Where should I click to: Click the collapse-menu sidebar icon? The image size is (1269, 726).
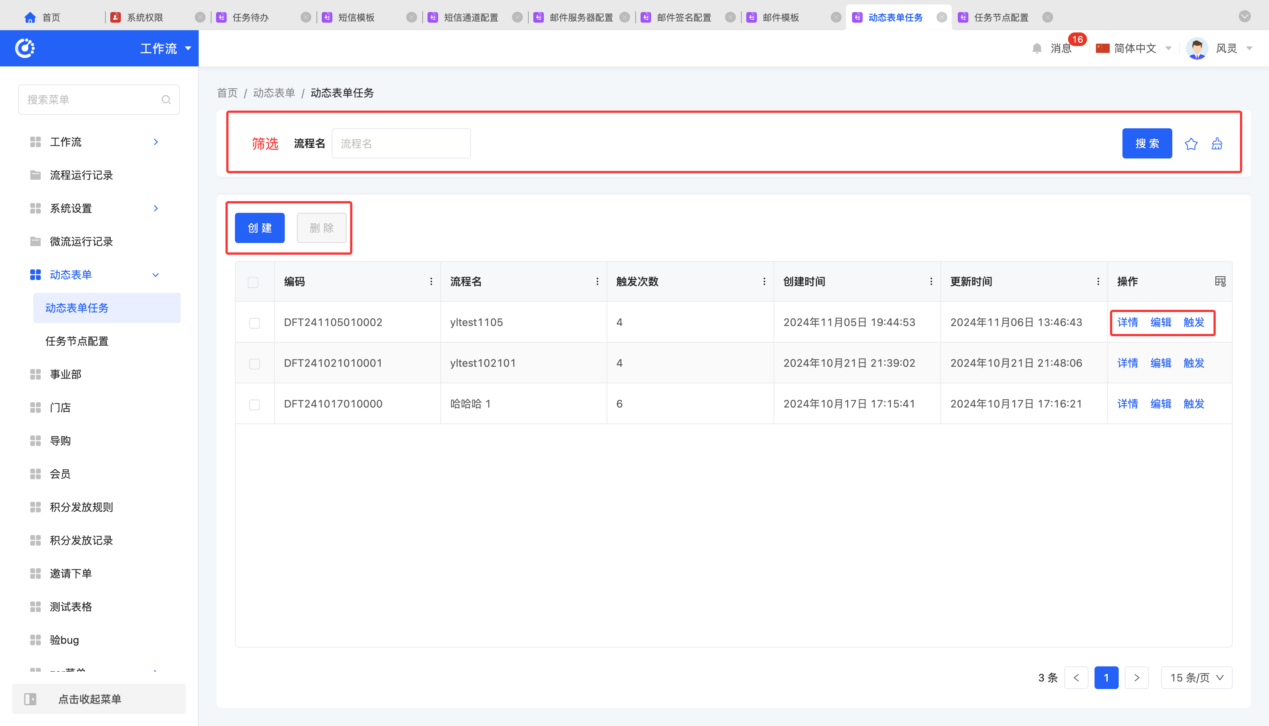[31, 699]
